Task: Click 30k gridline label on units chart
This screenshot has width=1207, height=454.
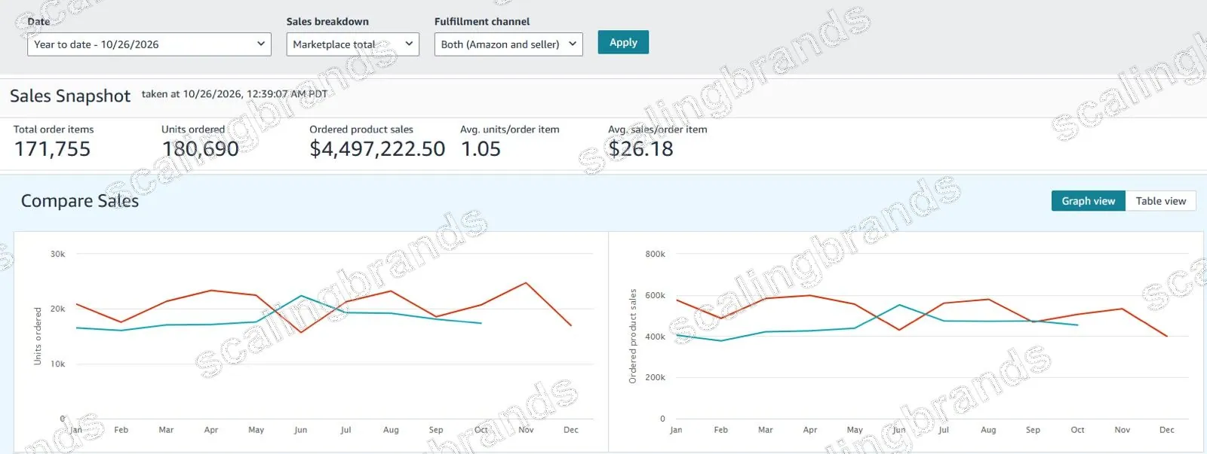Action: (57, 254)
